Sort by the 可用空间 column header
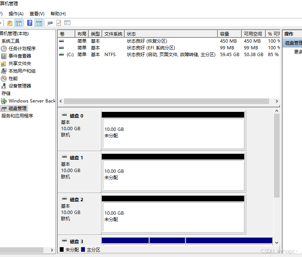Screen dimensions: 302x257 click(x=253, y=34)
